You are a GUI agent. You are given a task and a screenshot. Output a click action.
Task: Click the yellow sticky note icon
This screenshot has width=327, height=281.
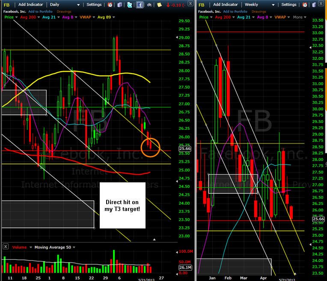(x=159, y=5)
